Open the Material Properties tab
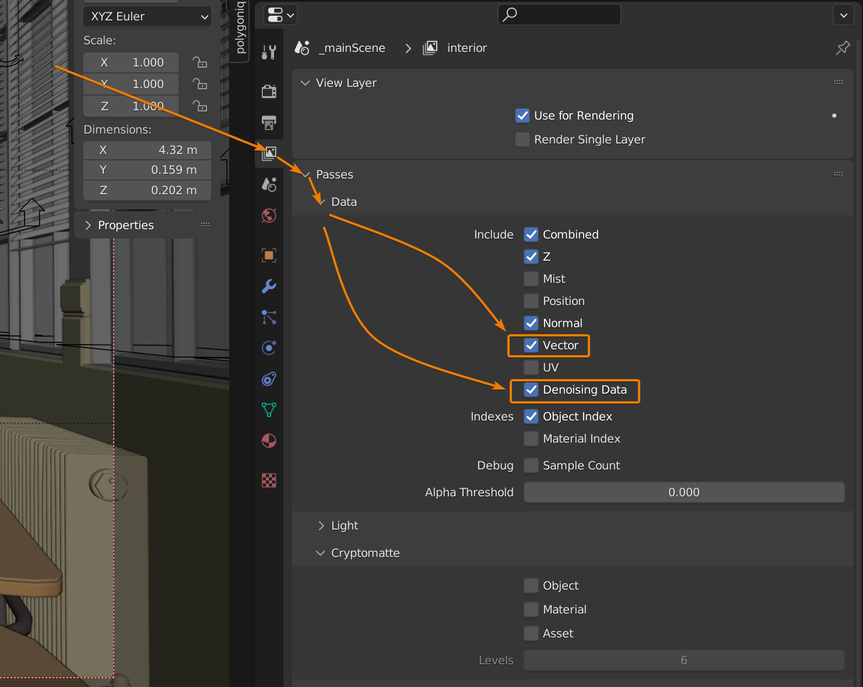863x687 pixels. point(269,441)
